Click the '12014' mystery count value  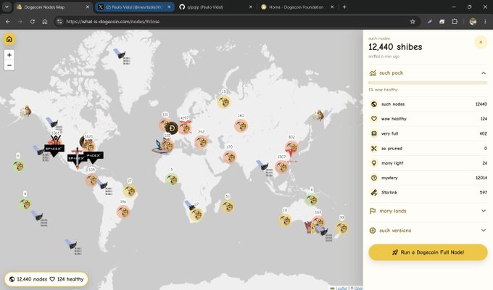pyautogui.click(x=481, y=178)
